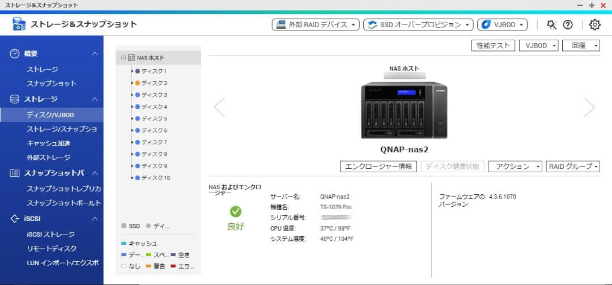612x285 pixels.
Task: Open スナップショットレプリカ in sidebar
Action: coord(64,189)
